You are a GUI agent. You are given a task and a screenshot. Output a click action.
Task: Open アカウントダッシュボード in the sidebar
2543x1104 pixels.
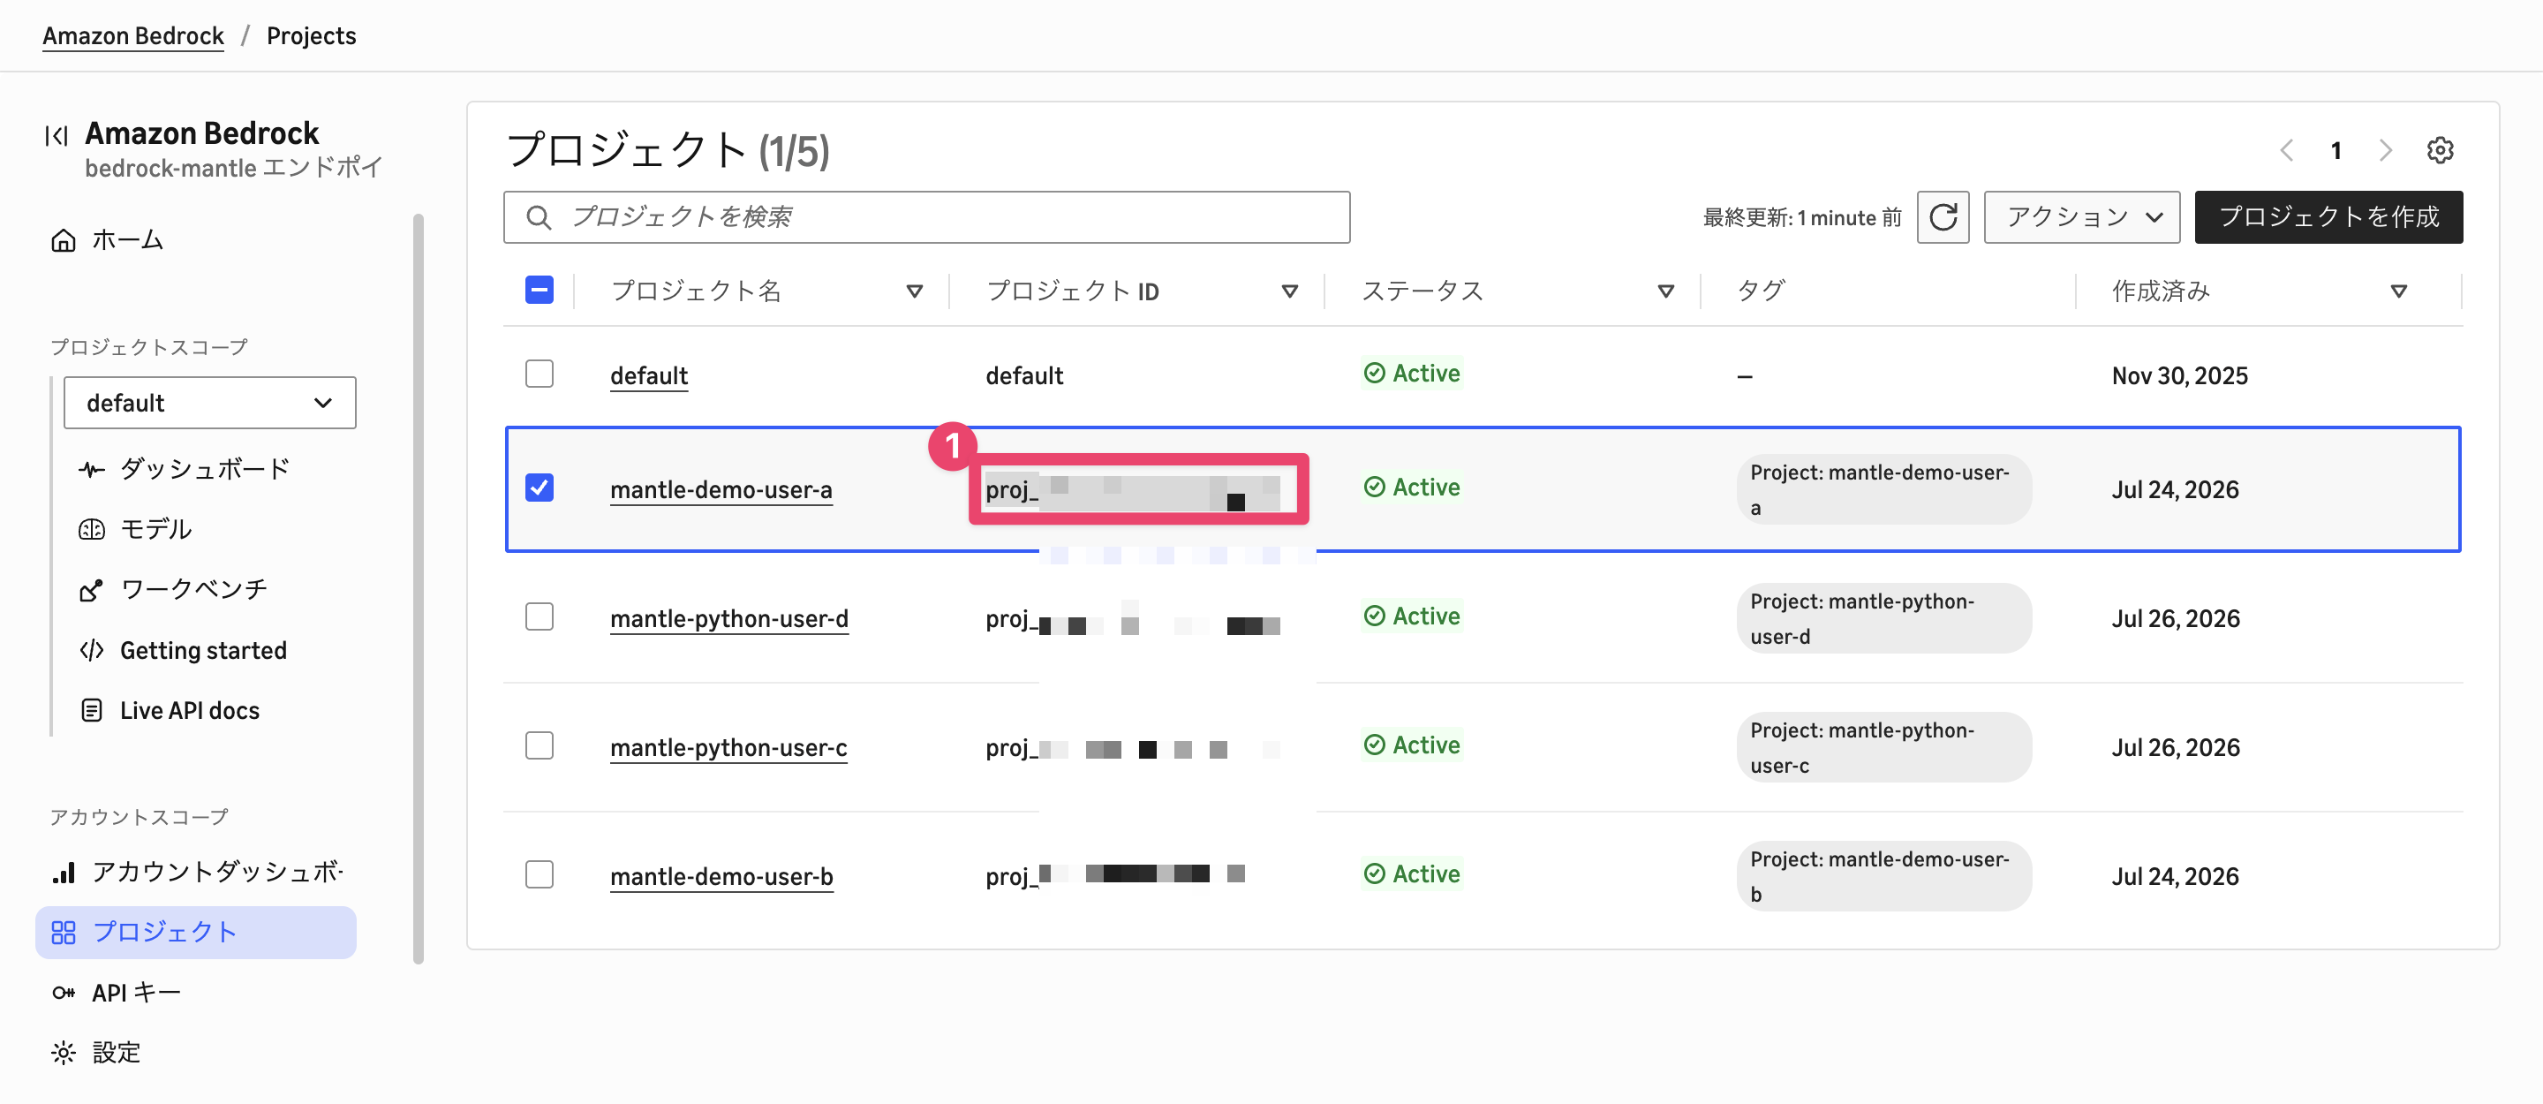point(217,872)
